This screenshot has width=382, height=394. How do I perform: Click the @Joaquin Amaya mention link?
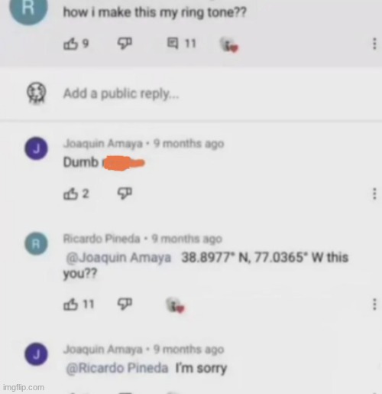pos(118,258)
